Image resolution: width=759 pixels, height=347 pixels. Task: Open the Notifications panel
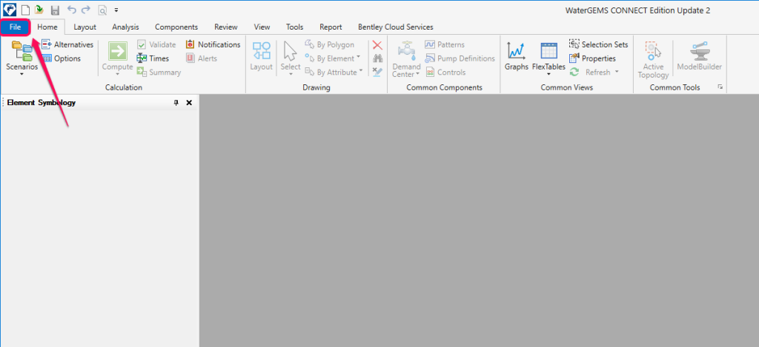click(x=213, y=44)
